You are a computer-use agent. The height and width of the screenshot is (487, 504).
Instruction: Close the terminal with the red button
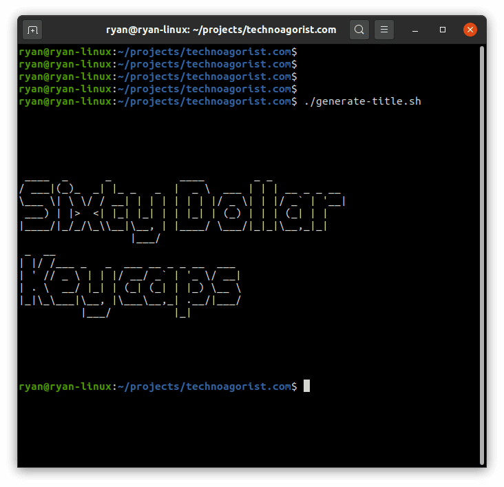tap(470, 30)
